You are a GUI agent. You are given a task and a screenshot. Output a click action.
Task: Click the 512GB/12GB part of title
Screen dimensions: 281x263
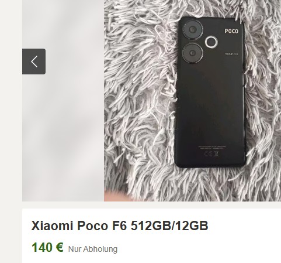point(169,226)
